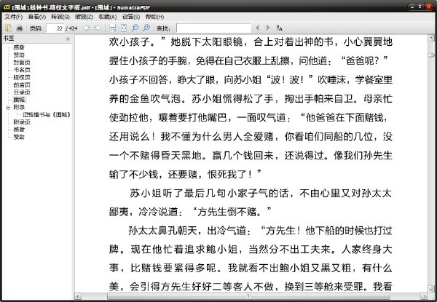Select the 前言页 bookmark
Viewport: 437px width, 302px height.
click(22, 85)
